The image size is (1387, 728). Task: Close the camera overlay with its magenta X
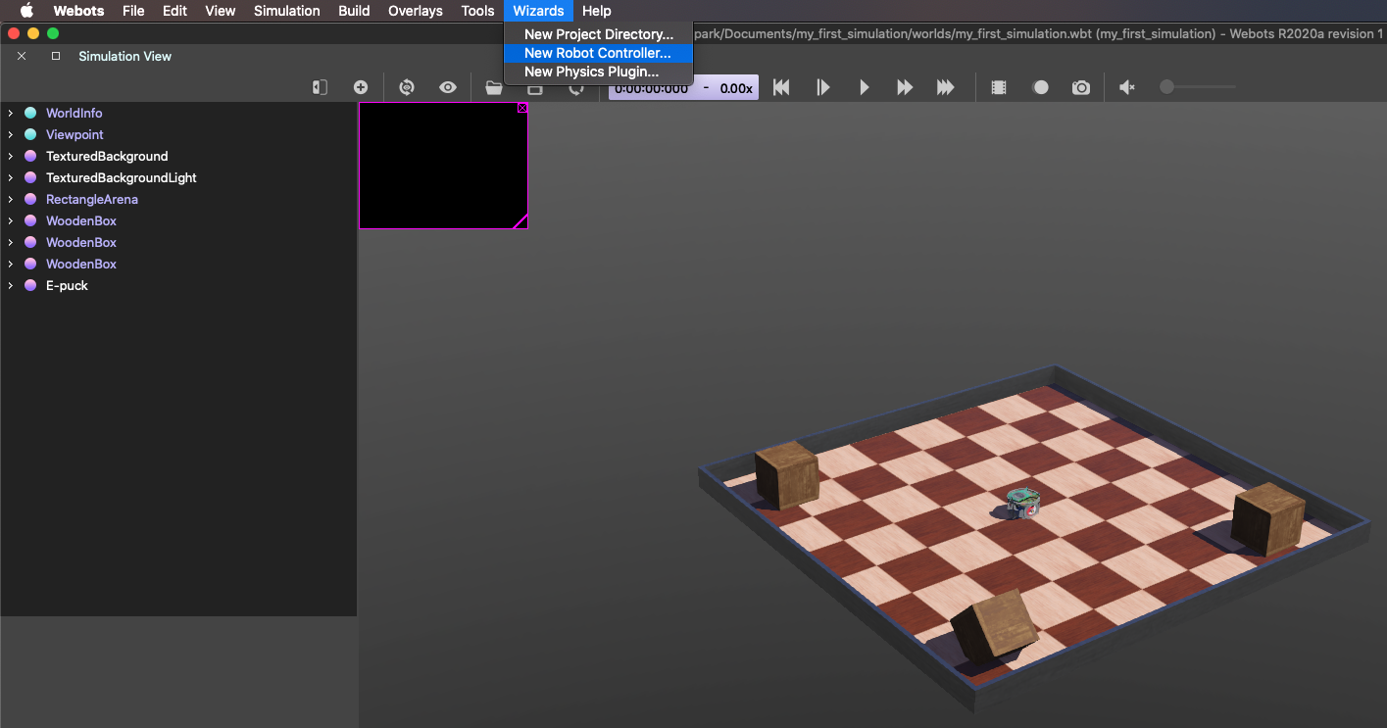pos(522,108)
